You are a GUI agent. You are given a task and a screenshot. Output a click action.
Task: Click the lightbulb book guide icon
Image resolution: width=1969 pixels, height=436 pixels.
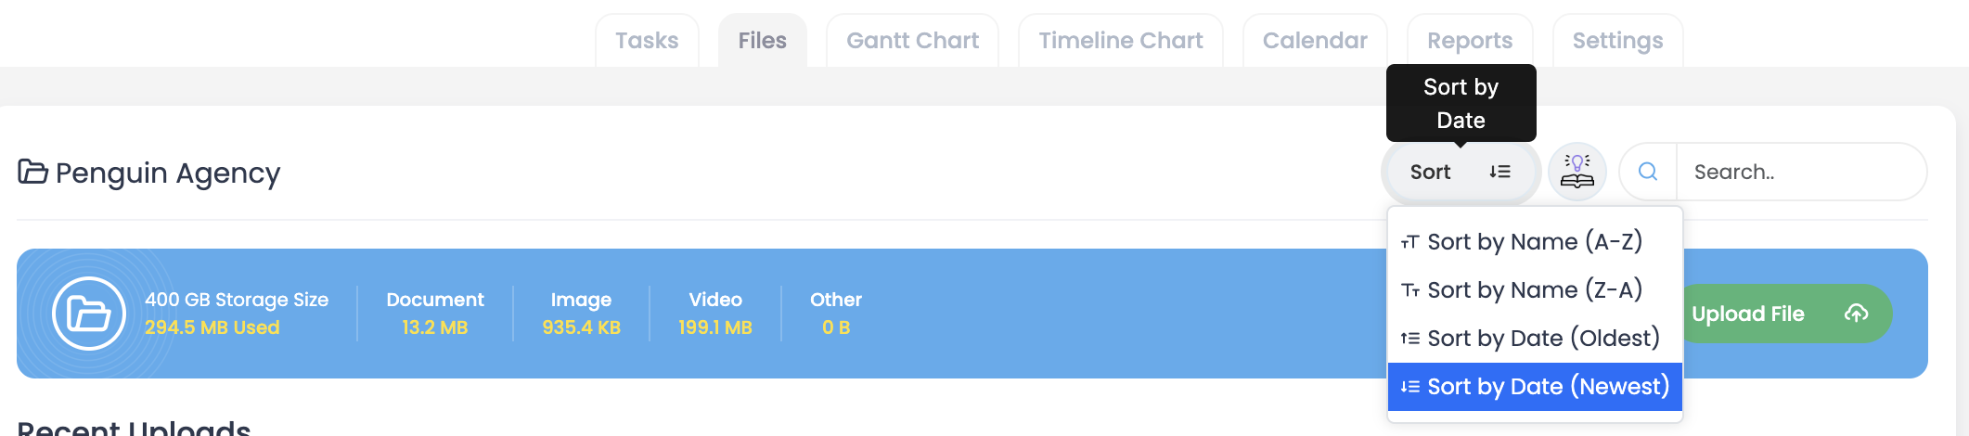coord(1576,172)
